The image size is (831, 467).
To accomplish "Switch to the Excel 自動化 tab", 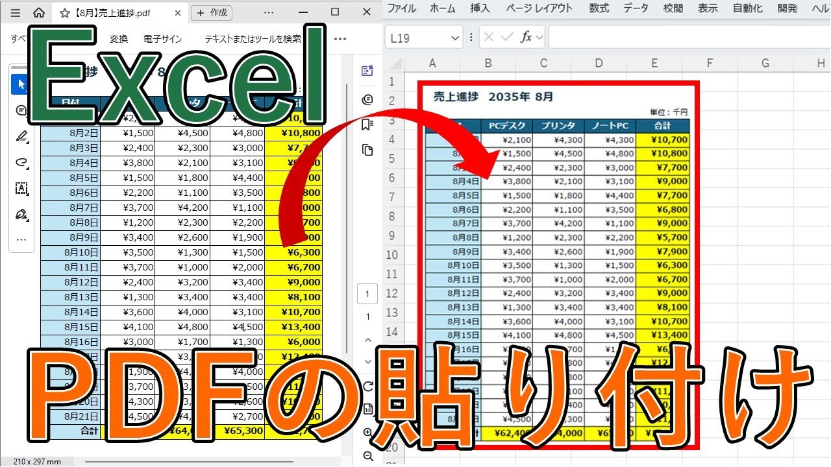I will tap(747, 8).
